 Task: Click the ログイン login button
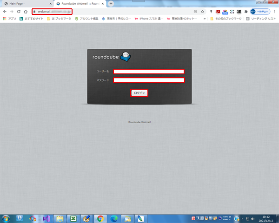[139, 93]
